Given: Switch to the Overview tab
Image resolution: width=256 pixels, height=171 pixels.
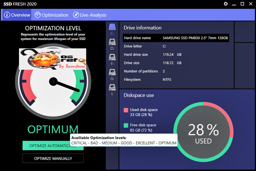Looking at the screenshot, I should (16, 15).
